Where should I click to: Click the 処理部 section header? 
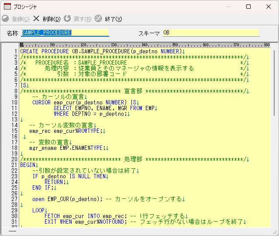(x=133, y=159)
